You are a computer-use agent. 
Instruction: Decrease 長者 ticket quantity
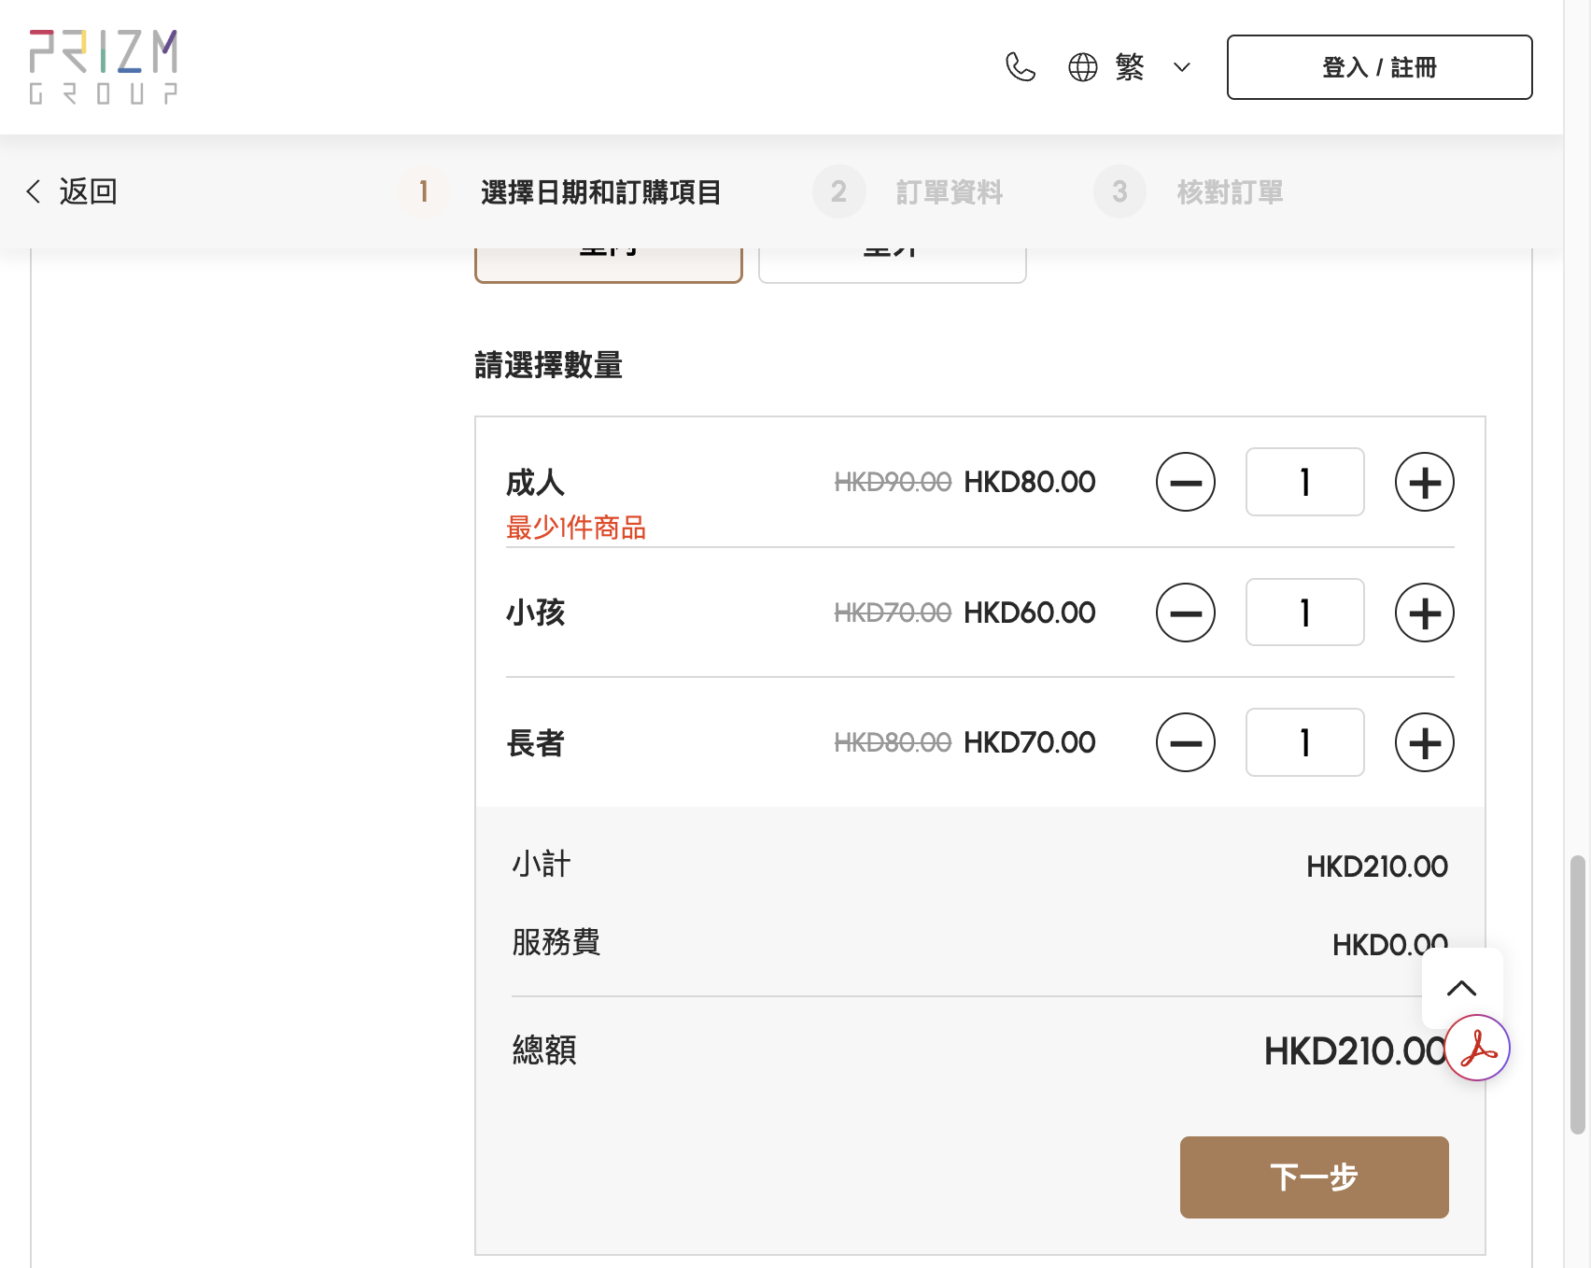point(1186,743)
